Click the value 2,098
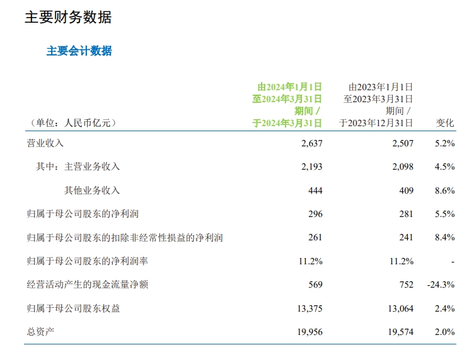 (x=403, y=167)
